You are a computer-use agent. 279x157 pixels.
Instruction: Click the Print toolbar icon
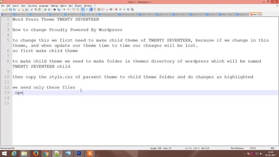(26, 10)
